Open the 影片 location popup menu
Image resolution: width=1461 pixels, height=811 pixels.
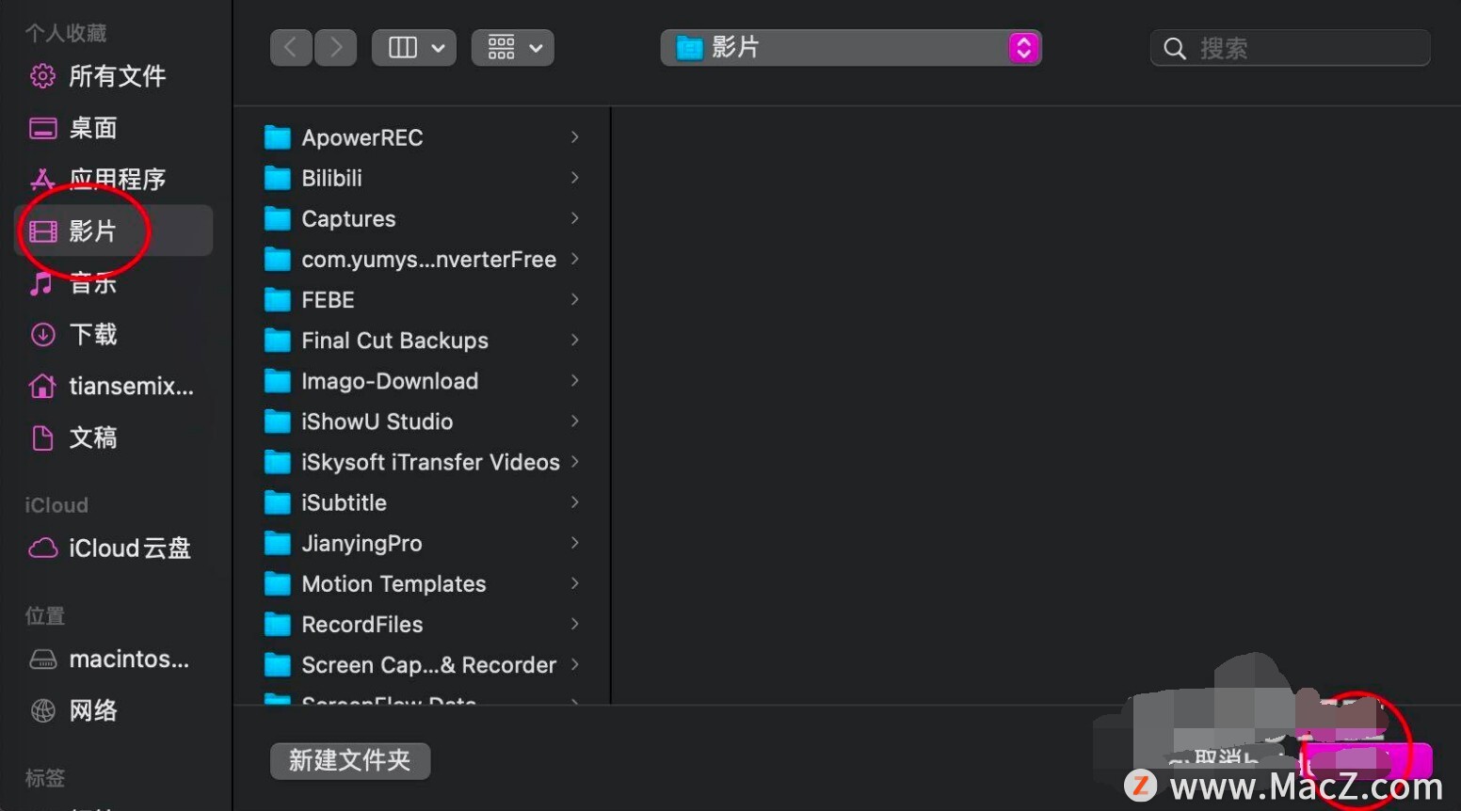(851, 48)
